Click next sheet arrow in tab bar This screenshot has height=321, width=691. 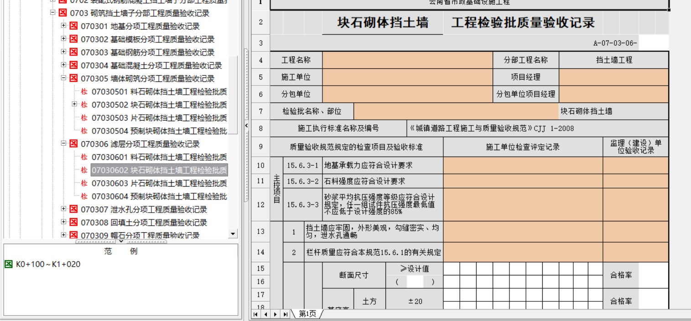[x=275, y=314]
